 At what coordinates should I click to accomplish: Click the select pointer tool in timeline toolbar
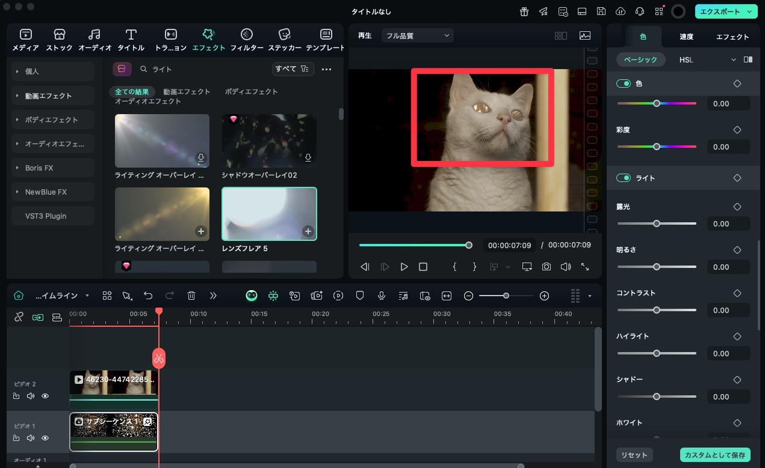(126, 296)
